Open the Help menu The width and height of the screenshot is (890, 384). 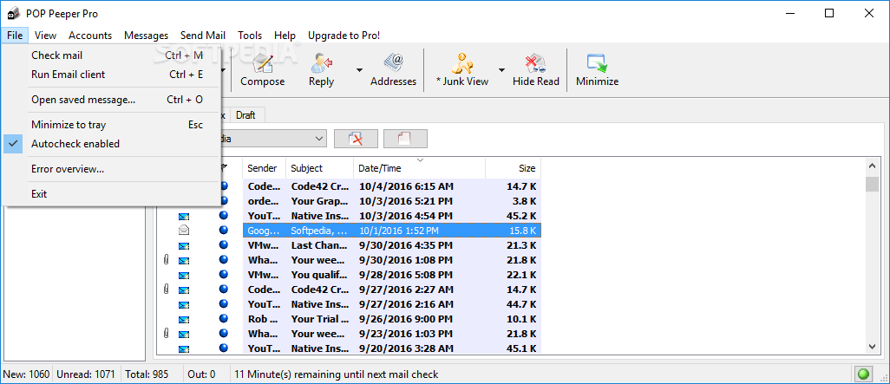click(x=285, y=36)
